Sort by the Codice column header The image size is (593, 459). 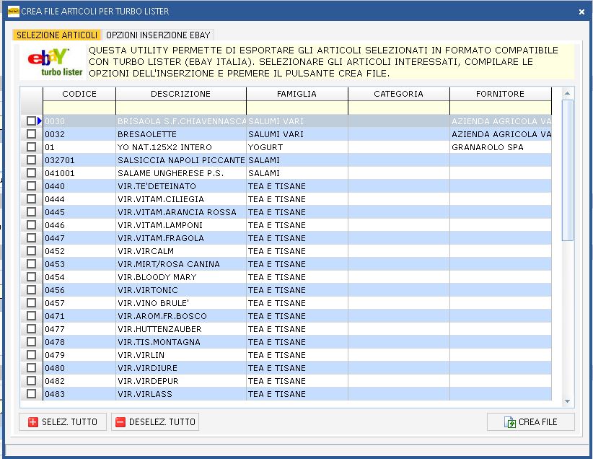[x=79, y=94]
